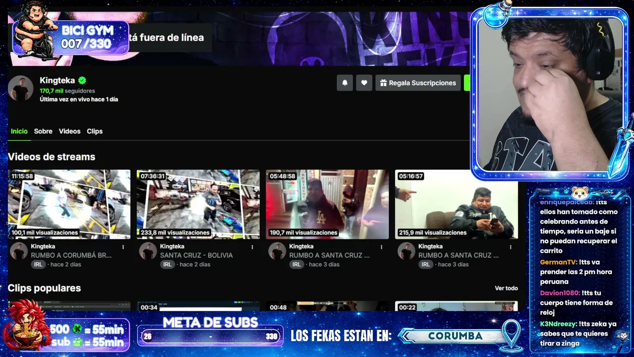
Task: Click the streamer webcam feed
Action: (x=550, y=94)
